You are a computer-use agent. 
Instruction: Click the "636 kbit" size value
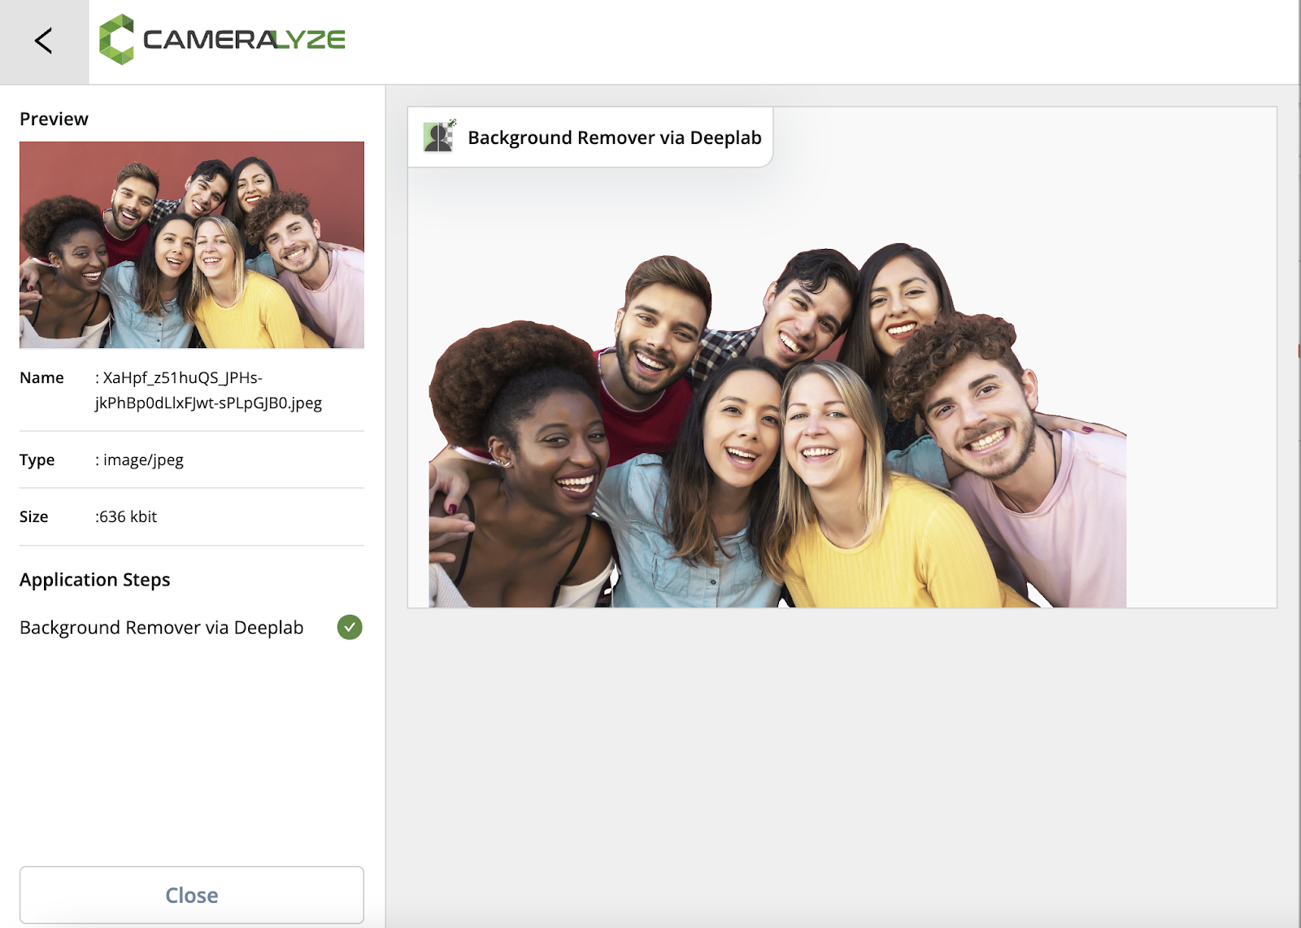[x=128, y=516]
